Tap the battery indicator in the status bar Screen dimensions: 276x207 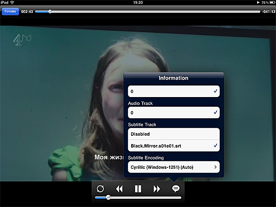point(271,3)
